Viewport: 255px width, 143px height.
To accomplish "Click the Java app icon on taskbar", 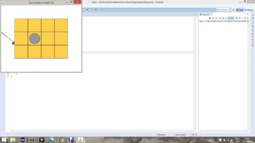I will [80, 140].
